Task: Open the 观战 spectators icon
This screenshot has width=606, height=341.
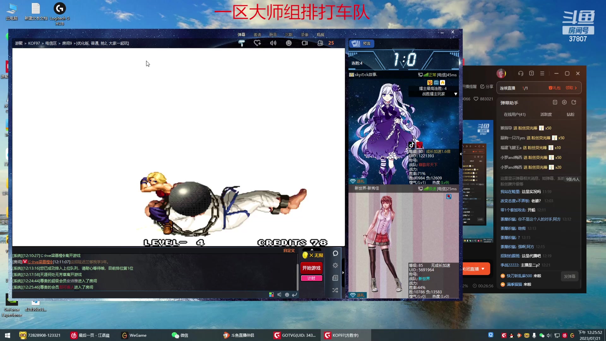Action: pyautogui.click(x=320, y=43)
